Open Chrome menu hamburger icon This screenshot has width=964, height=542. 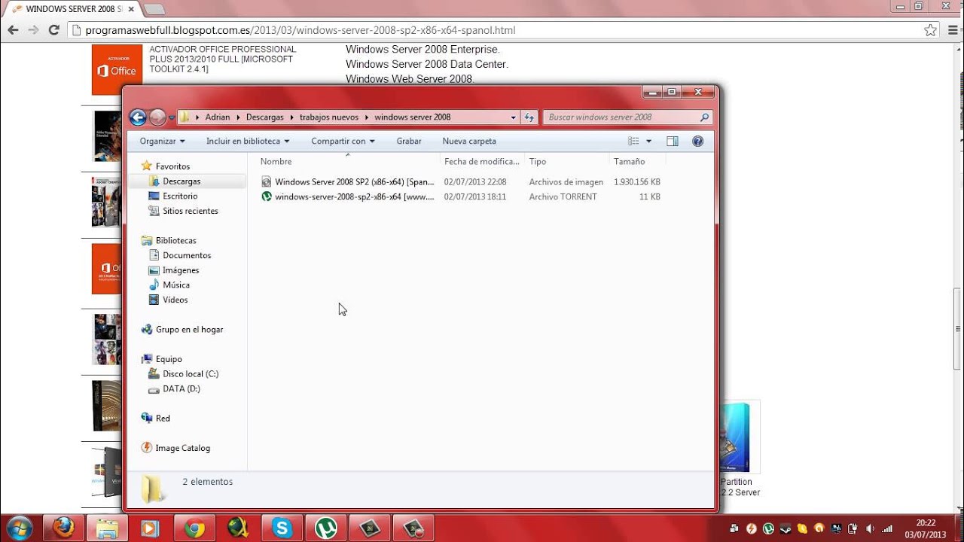point(952,30)
